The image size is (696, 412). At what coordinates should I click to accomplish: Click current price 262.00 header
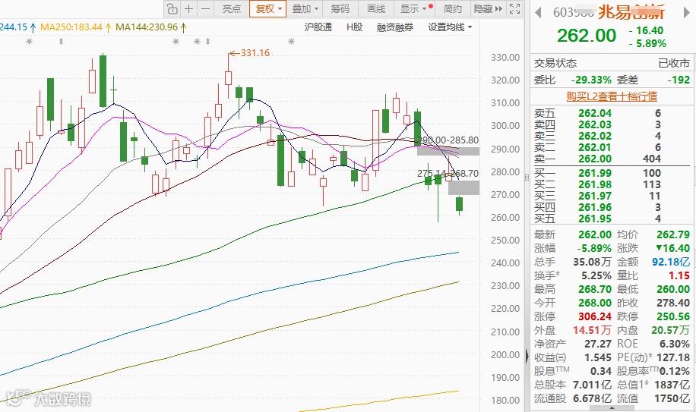587,36
